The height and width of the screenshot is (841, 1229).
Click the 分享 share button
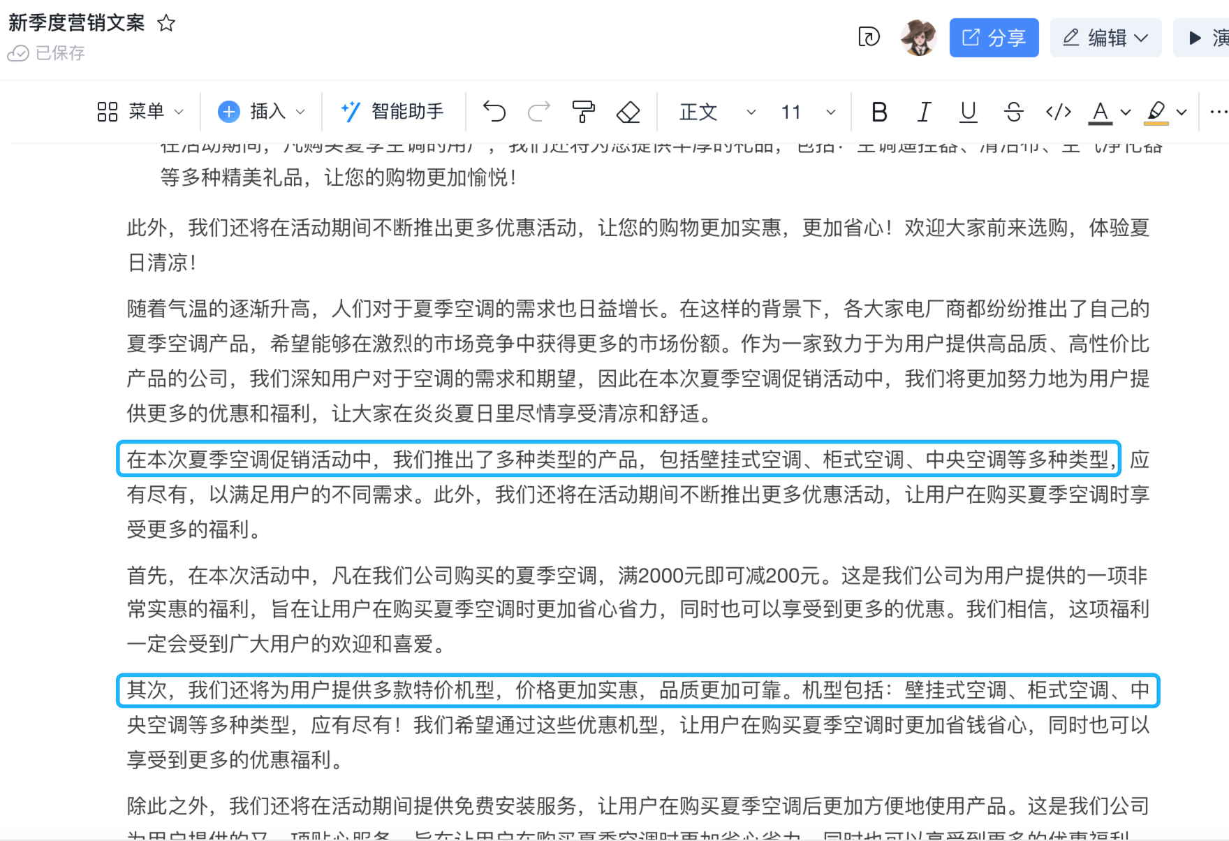(x=994, y=38)
